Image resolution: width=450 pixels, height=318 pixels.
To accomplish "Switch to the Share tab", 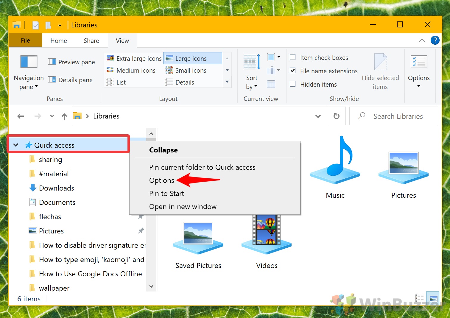I will [x=91, y=40].
